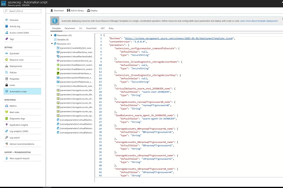Click the Log search magnifier icon
This screenshot has width=283, height=188.
click(x=7, y=137)
